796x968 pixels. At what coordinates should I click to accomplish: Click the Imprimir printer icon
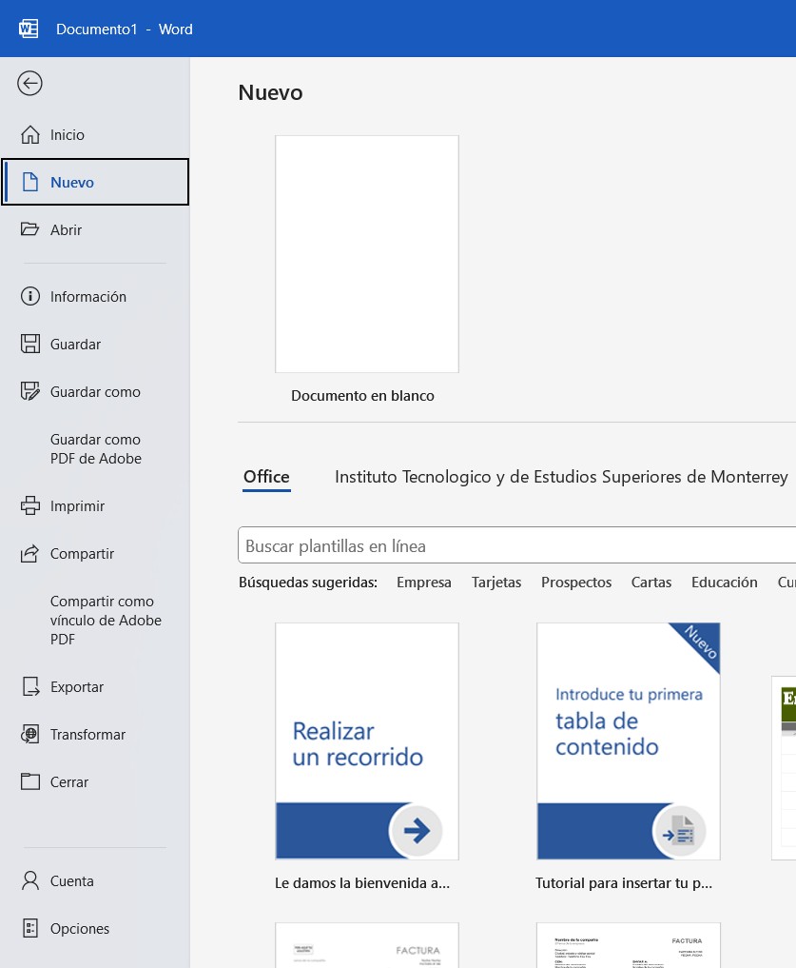pyautogui.click(x=30, y=505)
